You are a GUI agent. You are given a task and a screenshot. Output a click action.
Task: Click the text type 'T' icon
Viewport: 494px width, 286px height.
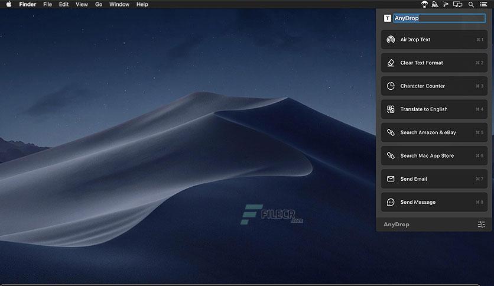pos(388,18)
